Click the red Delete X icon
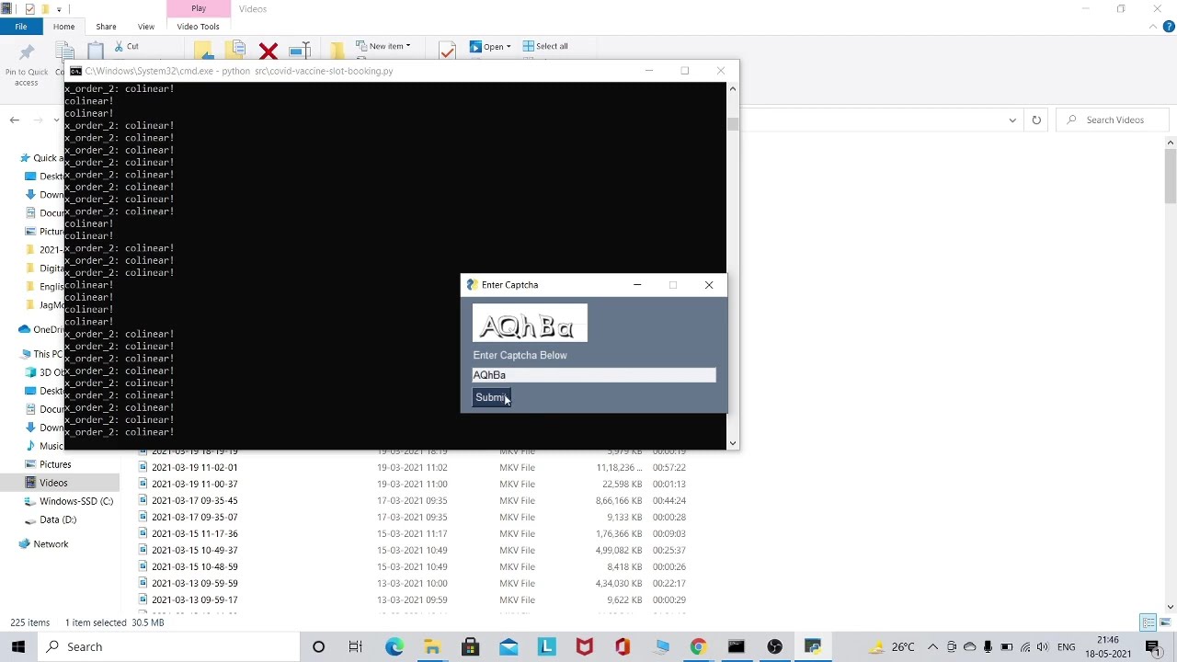Screen dimensions: 1177x662 point(269,51)
